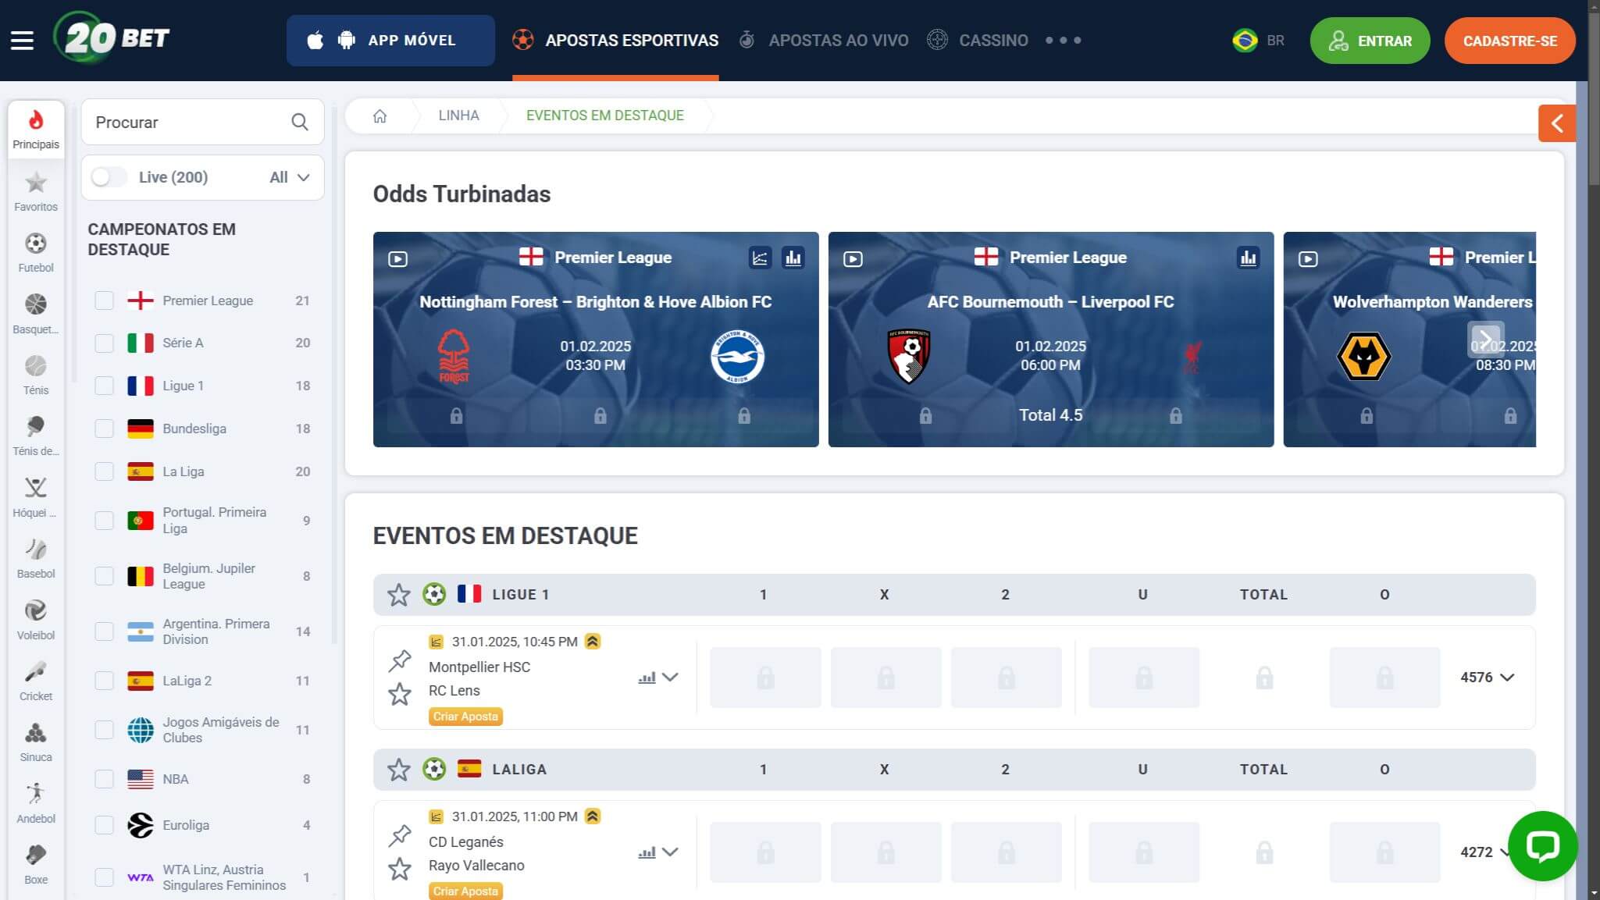The image size is (1600, 900).
Task: Open the All time filter dropdown
Action: 290,177
